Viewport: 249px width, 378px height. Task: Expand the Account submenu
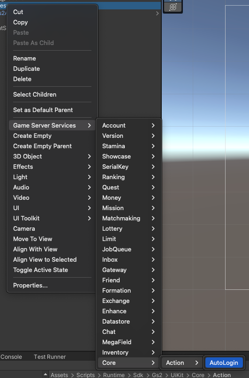click(x=128, y=125)
